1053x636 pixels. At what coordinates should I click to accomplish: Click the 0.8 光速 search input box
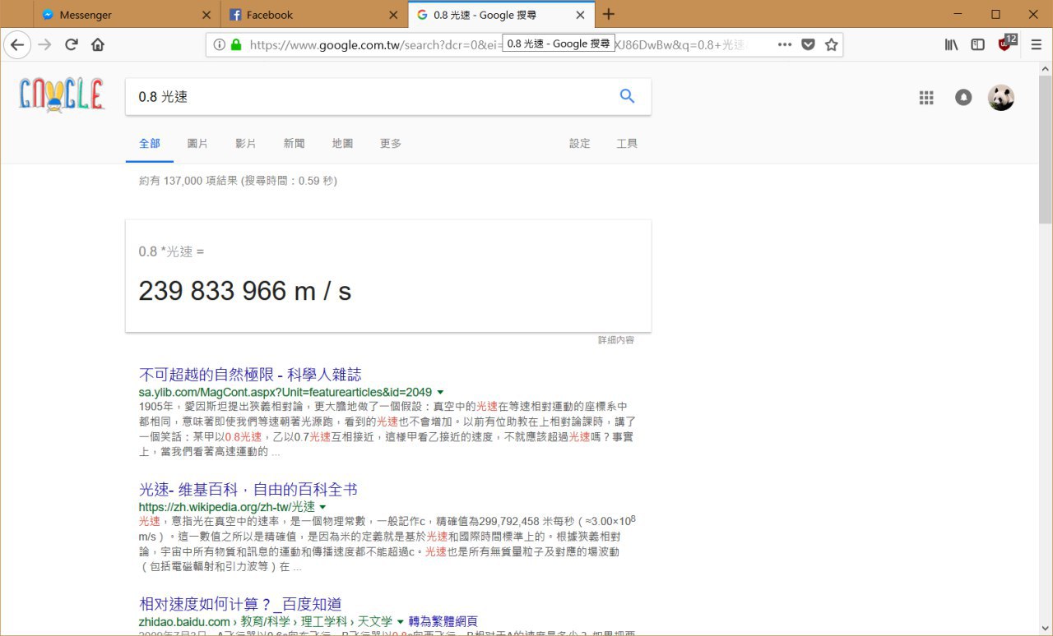pos(370,96)
